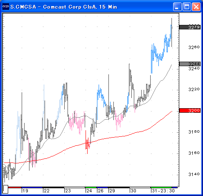The image size is (203, 196).
Task: Select date 24 on the time axis
Action: point(89,191)
